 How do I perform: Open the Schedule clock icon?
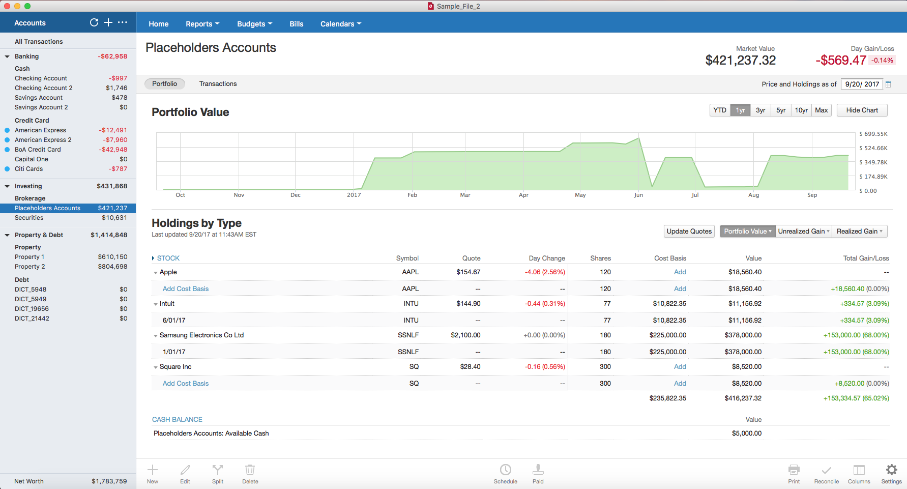505,470
